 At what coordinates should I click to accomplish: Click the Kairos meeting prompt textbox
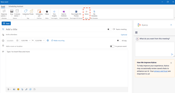(x=155, y=49)
